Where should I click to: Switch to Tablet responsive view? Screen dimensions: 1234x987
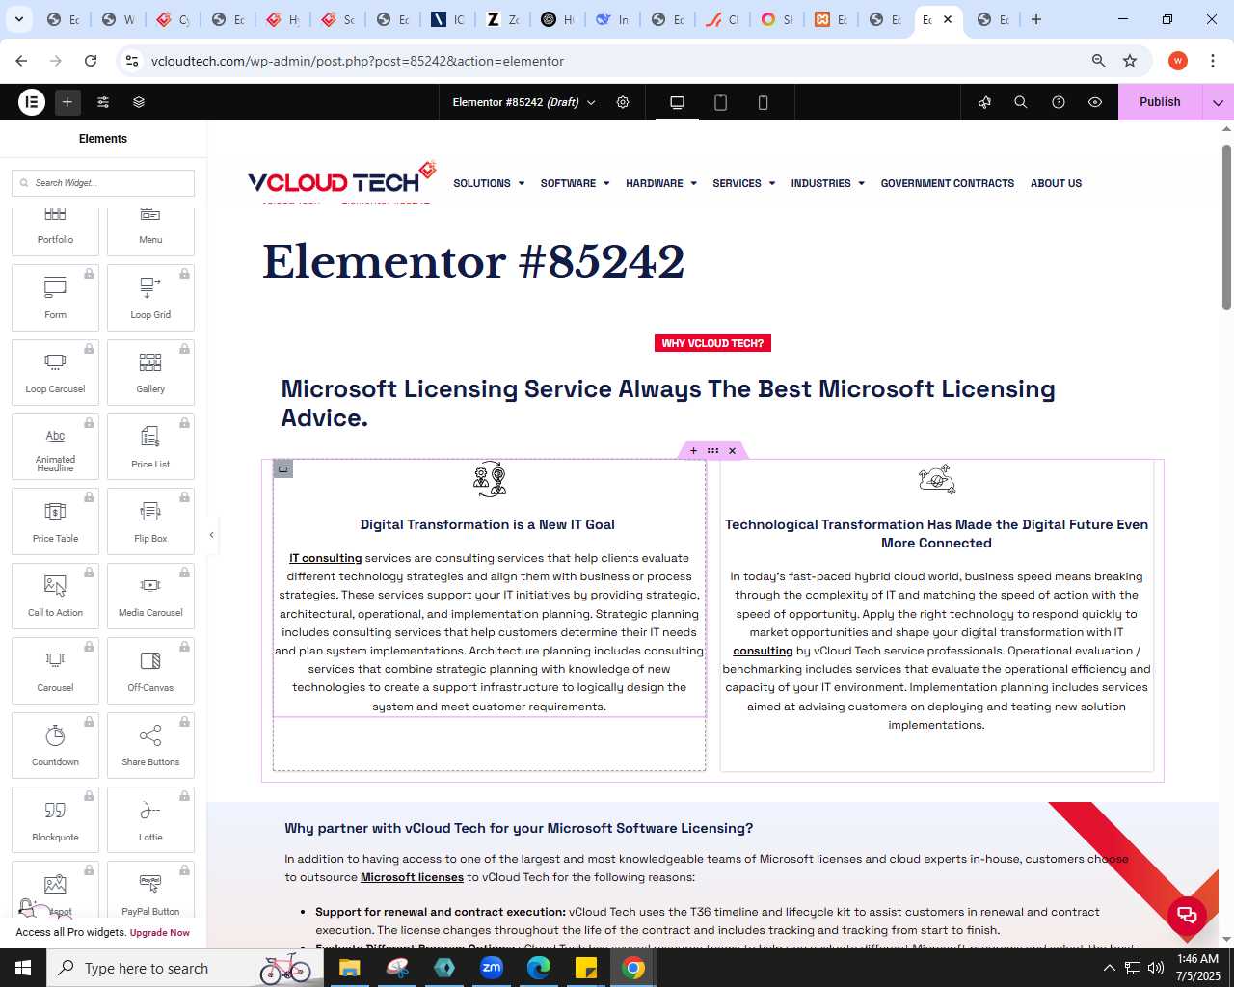pyautogui.click(x=720, y=102)
